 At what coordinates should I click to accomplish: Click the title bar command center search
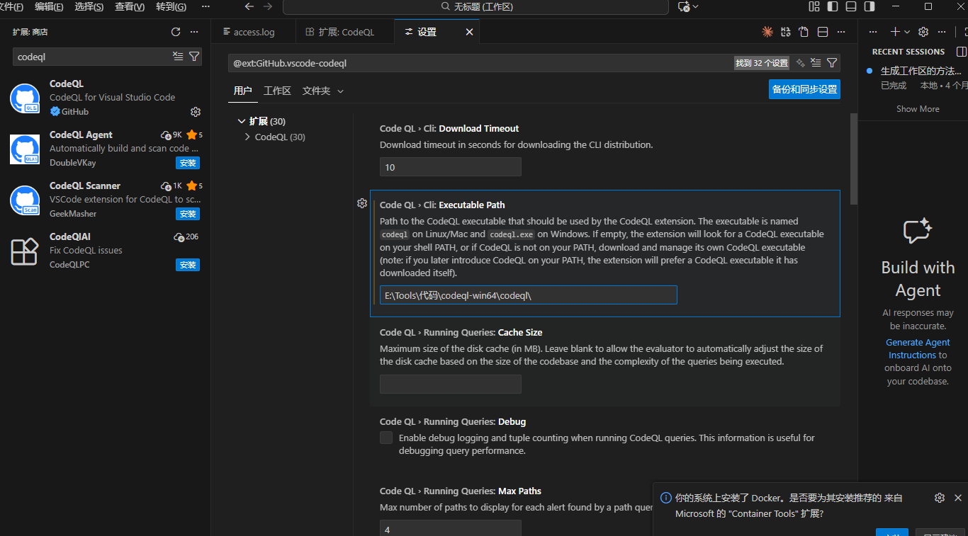(475, 6)
